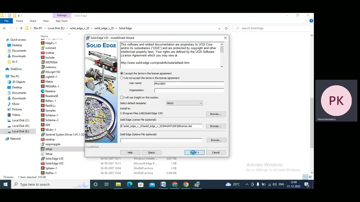Open the default template Metric dropdown
Viewport: 360px width, 202px height.
tap(184, 103)
